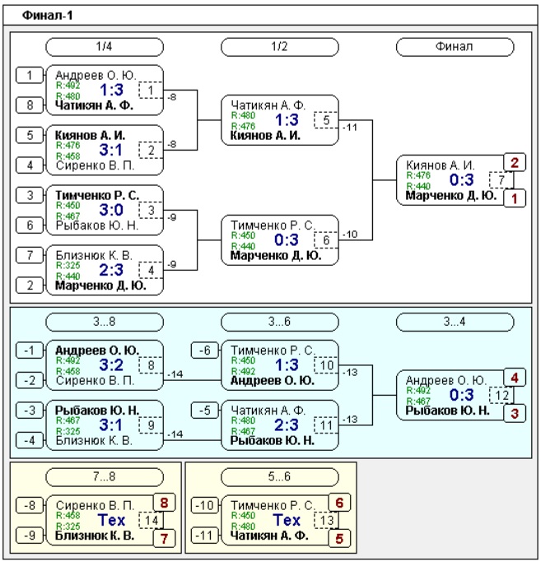Click the -3 source box beside Рыбаков Ю. Н.
The height and width of the screenshot is (561, 541).
30,410
